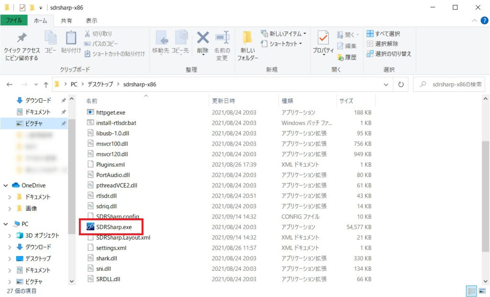490x297 pixels.
Task: Select ピクチャ in Quick Access
Action: [x=34, y=124]
